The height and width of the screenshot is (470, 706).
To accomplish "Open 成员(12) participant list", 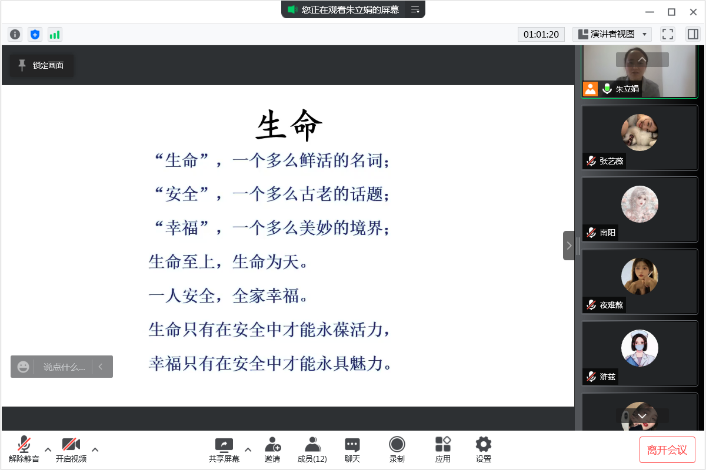I will tap(312, 448).
